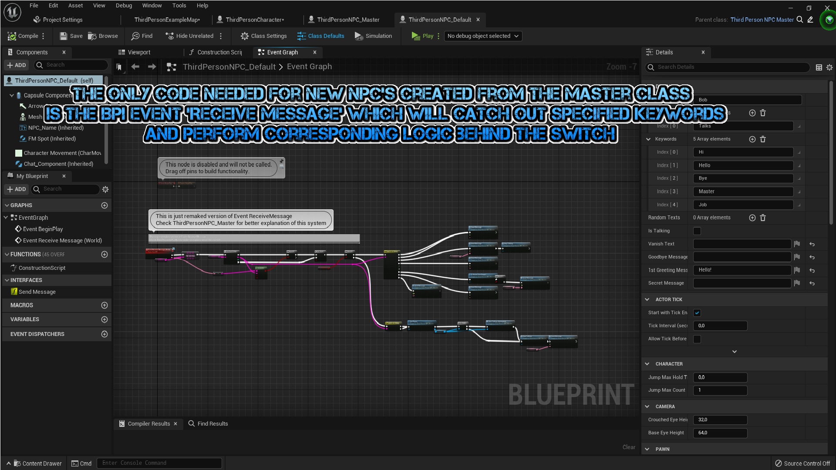Disable Start with Tick Enabled

click(x=697, y=312)
